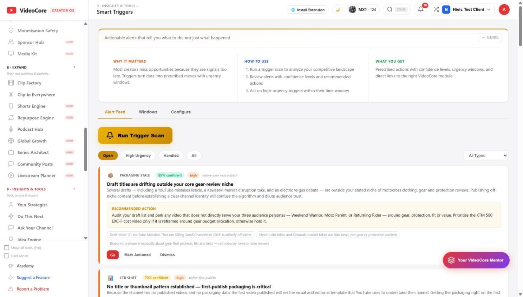Click the red Go button
The width and height of the screenshot is (523, 297).
coord(113,255)
